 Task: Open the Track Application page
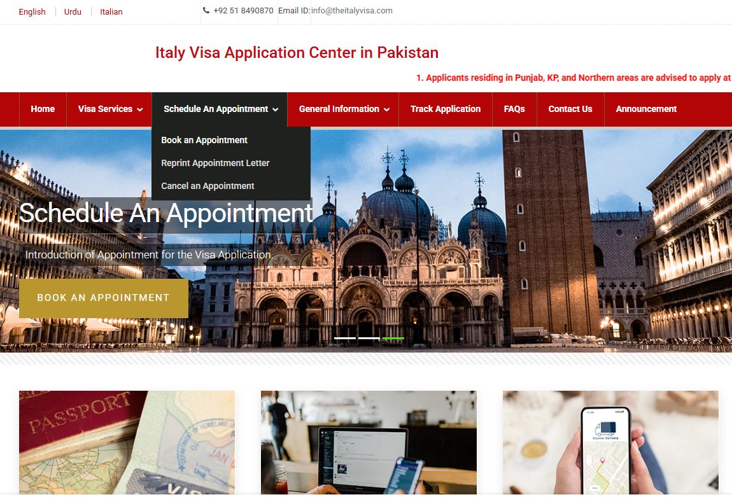point(446,109)
